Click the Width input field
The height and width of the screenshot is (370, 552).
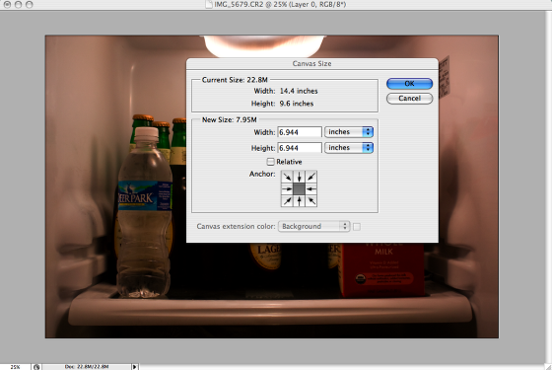(x=300, y=132)
